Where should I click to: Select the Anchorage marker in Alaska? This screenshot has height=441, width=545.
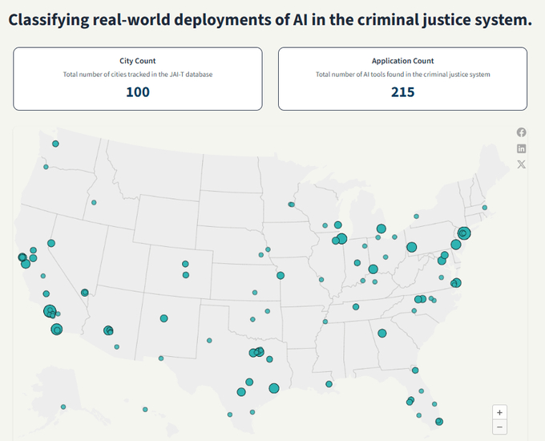63,407
